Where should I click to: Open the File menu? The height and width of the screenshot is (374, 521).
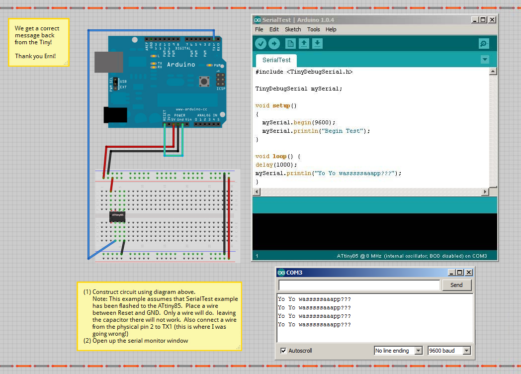[259, 29]
